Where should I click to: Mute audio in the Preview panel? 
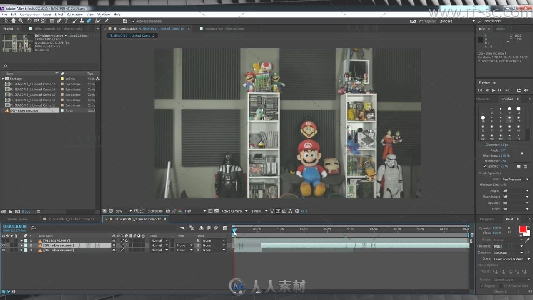pyautogui.click(x=526, y=90)
